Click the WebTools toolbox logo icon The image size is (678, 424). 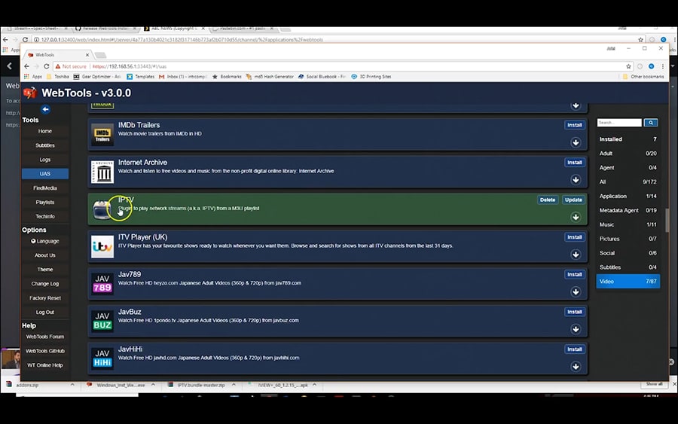[x=30, y=93]
